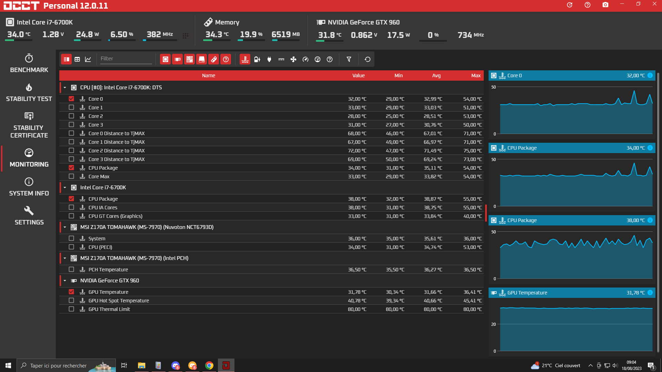
Task: Click the refresh icon in title bar
Action: 570,5
